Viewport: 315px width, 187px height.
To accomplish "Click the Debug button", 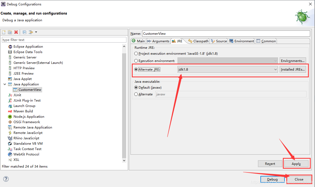I will [272, 179].
